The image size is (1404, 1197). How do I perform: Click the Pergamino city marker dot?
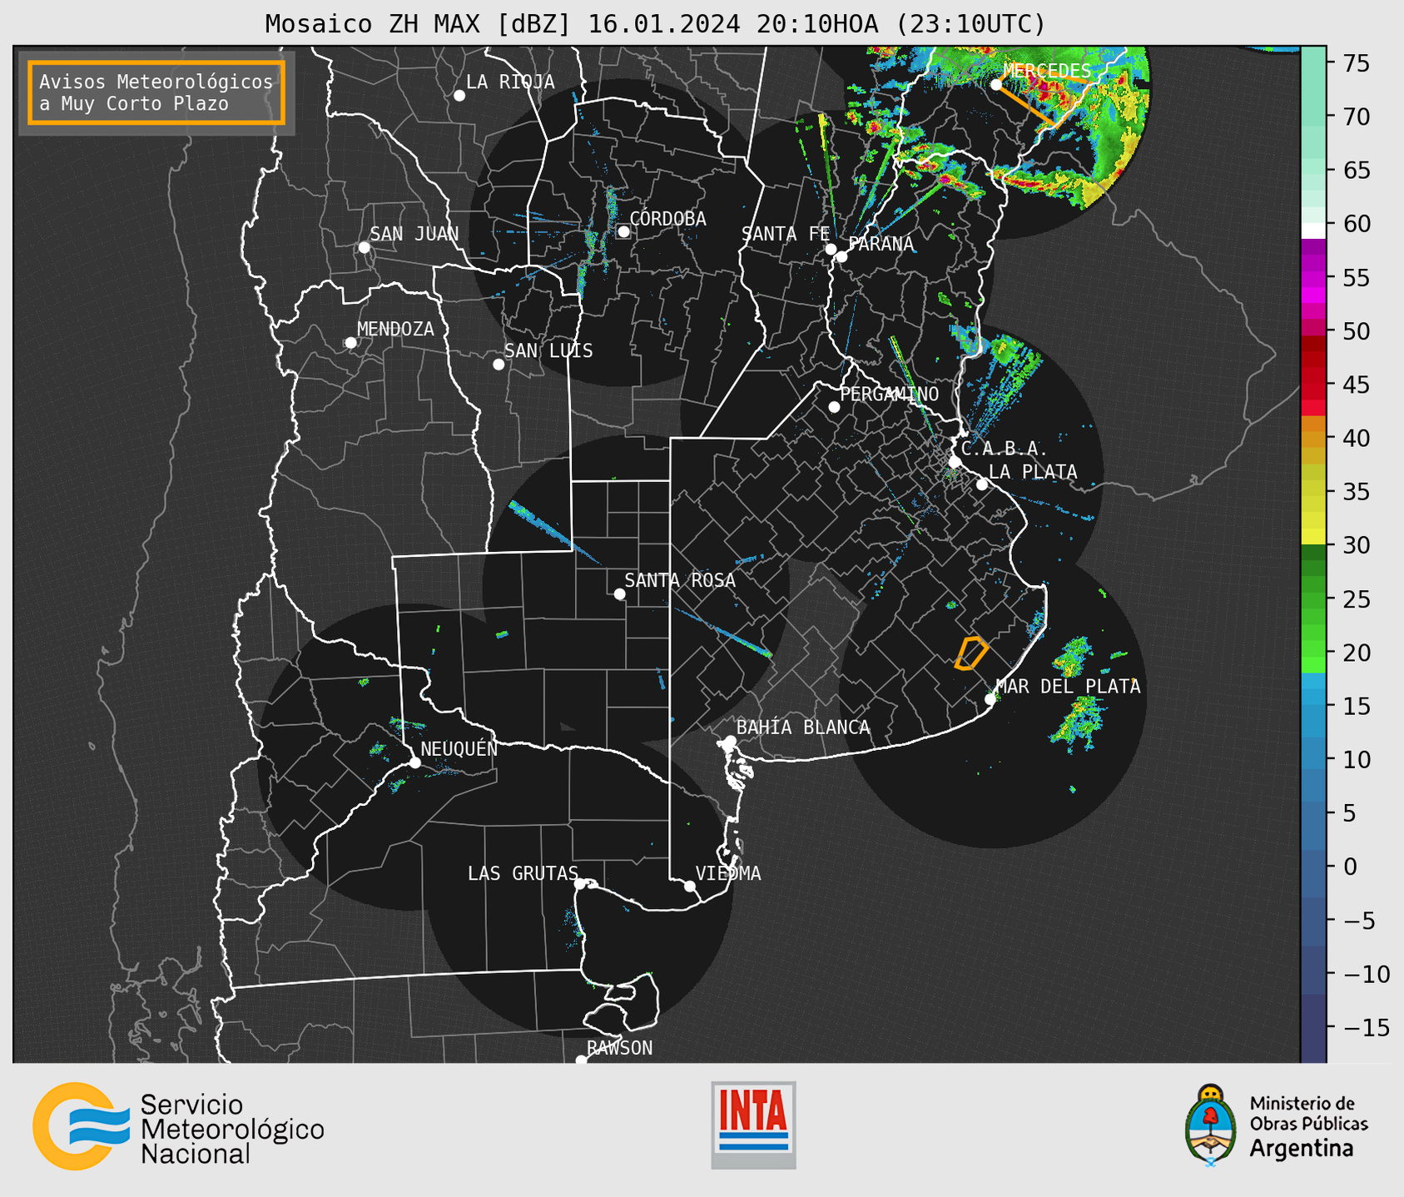click(834, 407)
